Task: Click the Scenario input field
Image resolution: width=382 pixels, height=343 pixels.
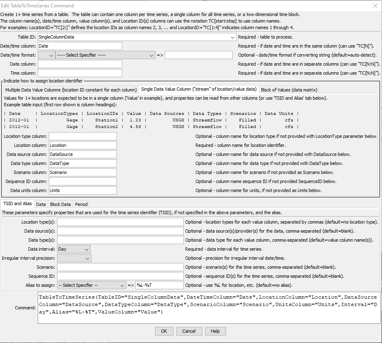Action: (120, 267)
